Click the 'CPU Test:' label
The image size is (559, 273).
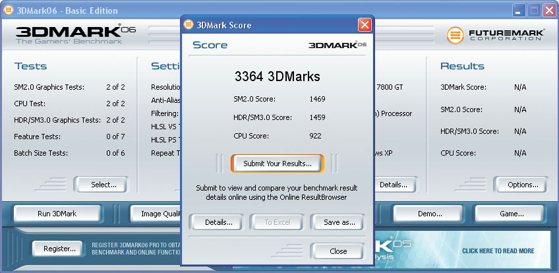click(x=30, y=104)
